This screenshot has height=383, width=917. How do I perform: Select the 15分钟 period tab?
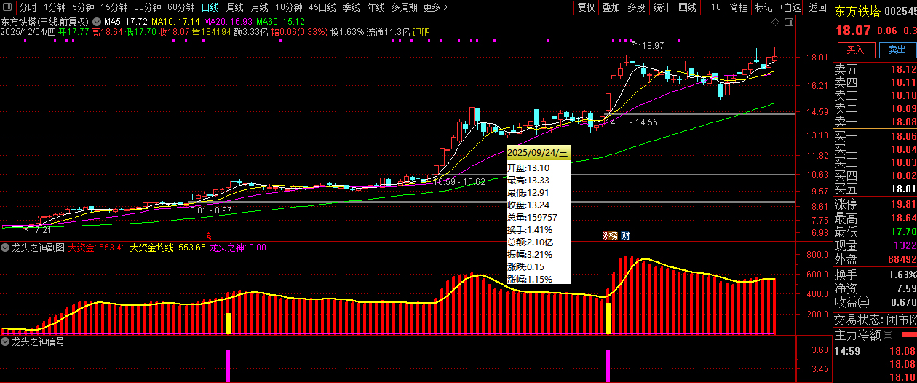tap(114, 7)
